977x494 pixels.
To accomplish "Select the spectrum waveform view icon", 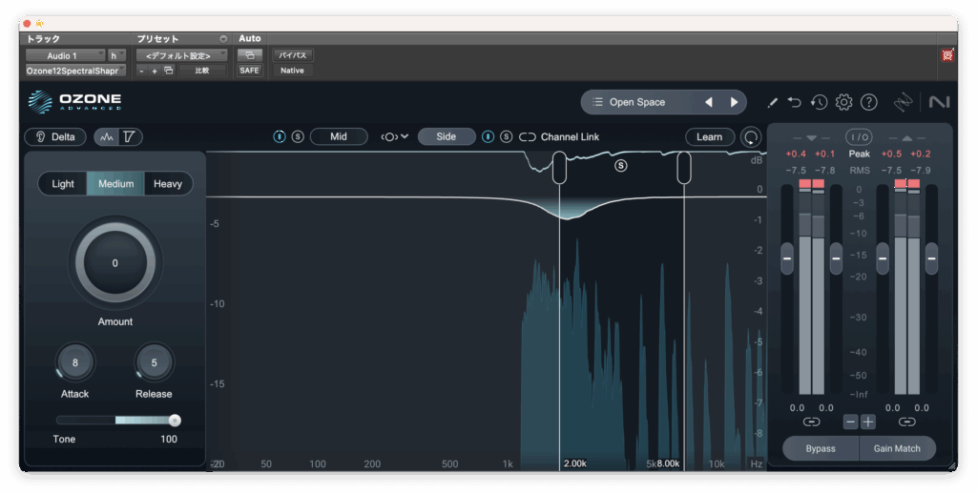I will coord(107,137).
